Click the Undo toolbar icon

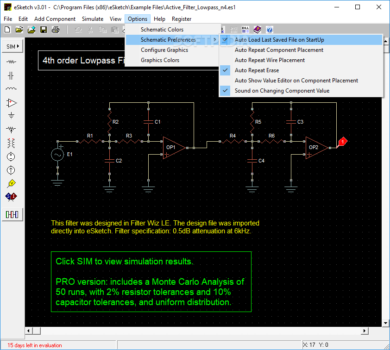coord(79,30)
